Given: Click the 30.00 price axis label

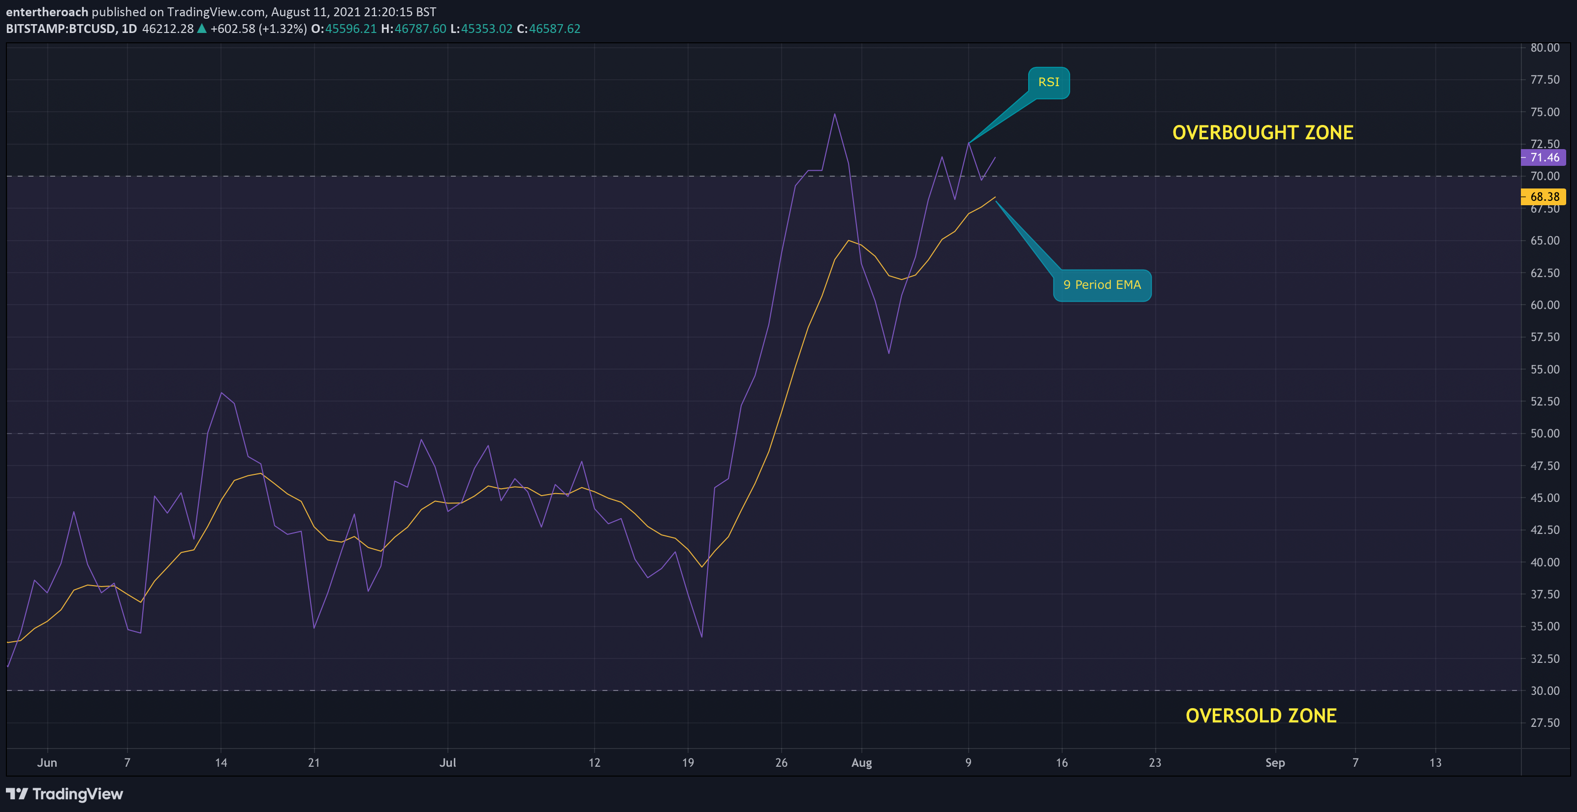Looking at the screenshot, I should click(x=1545, y=690).
